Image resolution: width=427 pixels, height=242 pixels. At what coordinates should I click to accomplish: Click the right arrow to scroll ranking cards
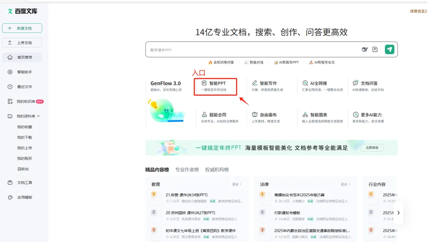(399, 213)
